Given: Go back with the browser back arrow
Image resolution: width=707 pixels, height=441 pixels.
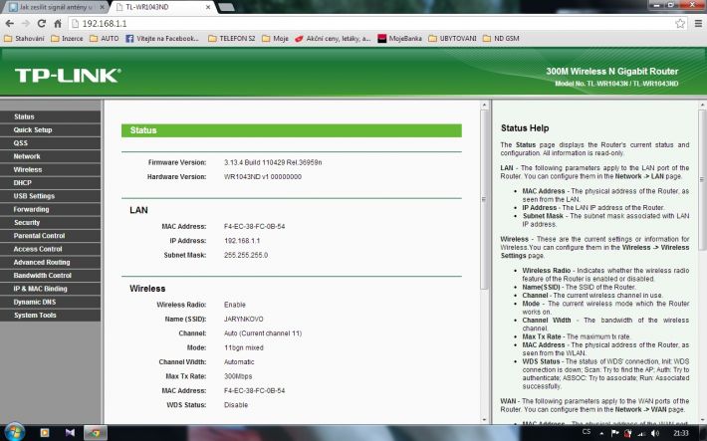Looking at the screenshot, I should (10, 24).
